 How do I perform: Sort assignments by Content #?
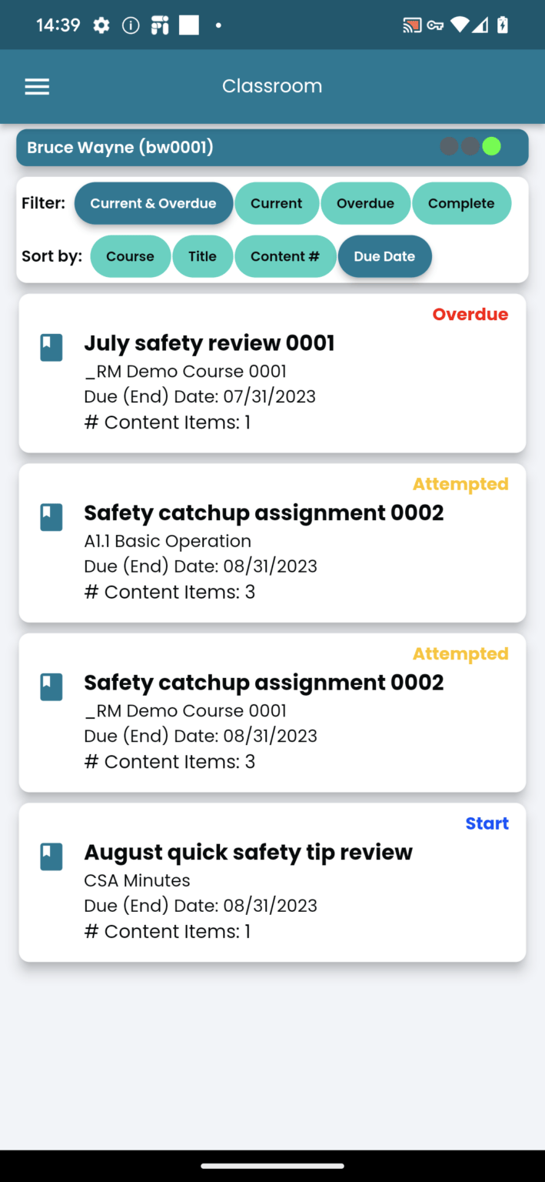285,256
